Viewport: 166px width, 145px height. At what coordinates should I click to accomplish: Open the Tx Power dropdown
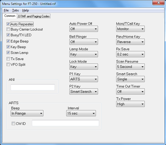130,104
